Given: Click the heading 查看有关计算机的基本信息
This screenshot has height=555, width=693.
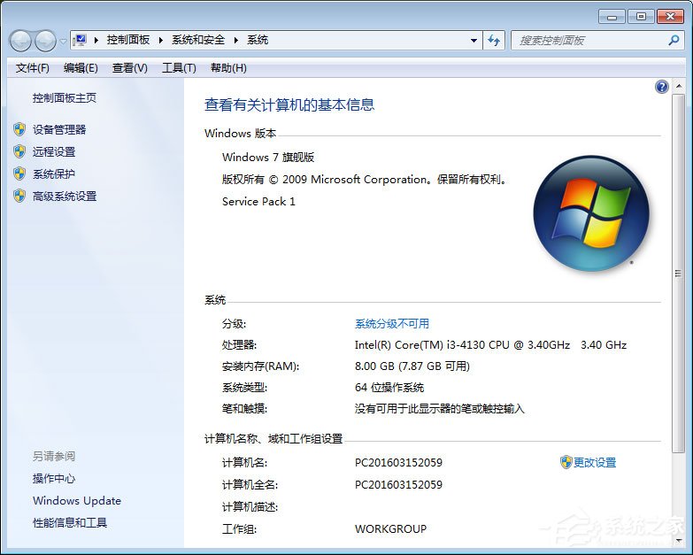Looking at the screenshot, I should coord(289,105).
